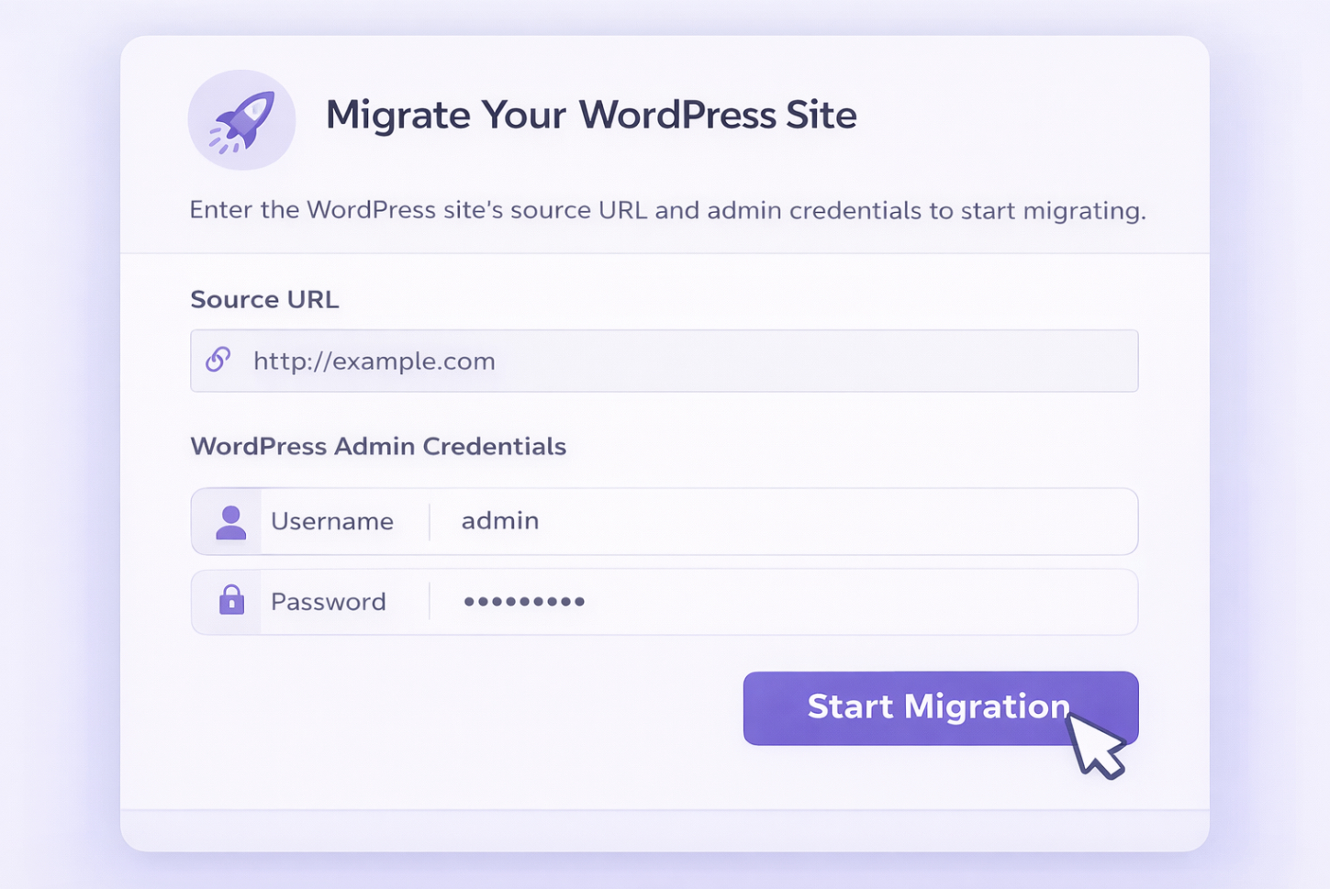The image size is (1330, 889).
Task: Click the Source URL label
Action: [x=264, y=299]
